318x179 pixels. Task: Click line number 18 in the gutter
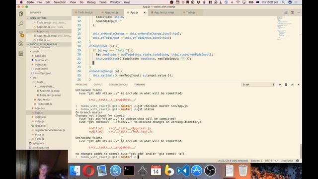point(79,46)
